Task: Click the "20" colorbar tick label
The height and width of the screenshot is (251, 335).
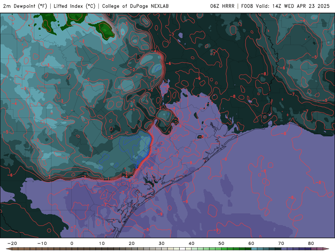Action: tap(131, 243)
